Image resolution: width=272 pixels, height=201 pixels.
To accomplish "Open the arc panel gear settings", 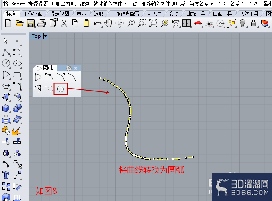I will point(69,68).
